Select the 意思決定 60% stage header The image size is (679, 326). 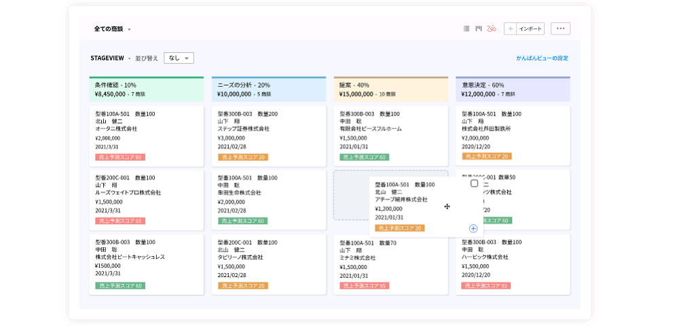point(513,89)
